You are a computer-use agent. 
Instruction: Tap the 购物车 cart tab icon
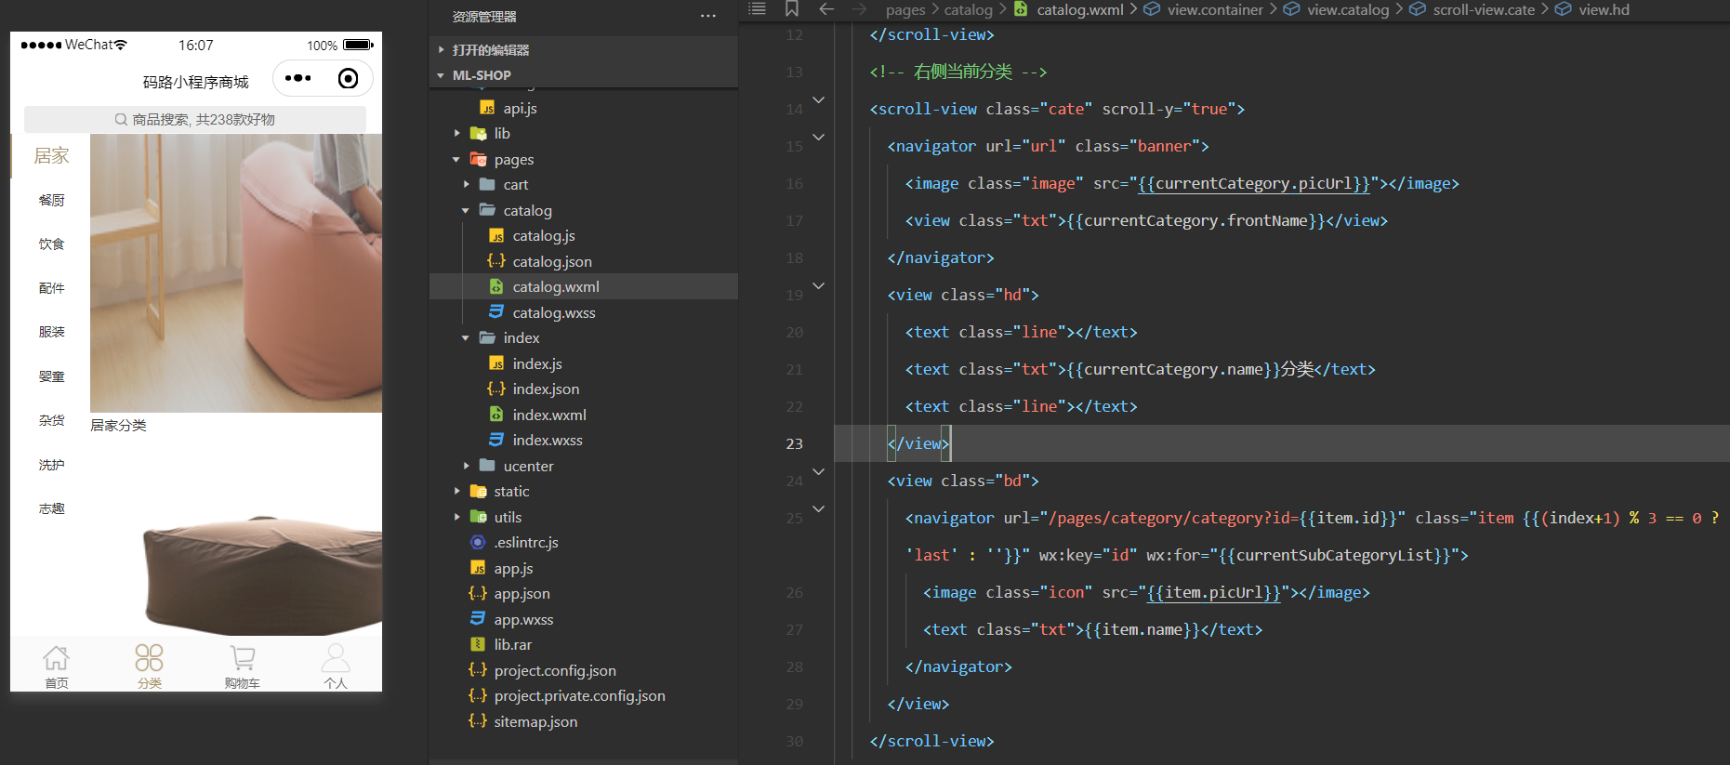click(242, 666)
